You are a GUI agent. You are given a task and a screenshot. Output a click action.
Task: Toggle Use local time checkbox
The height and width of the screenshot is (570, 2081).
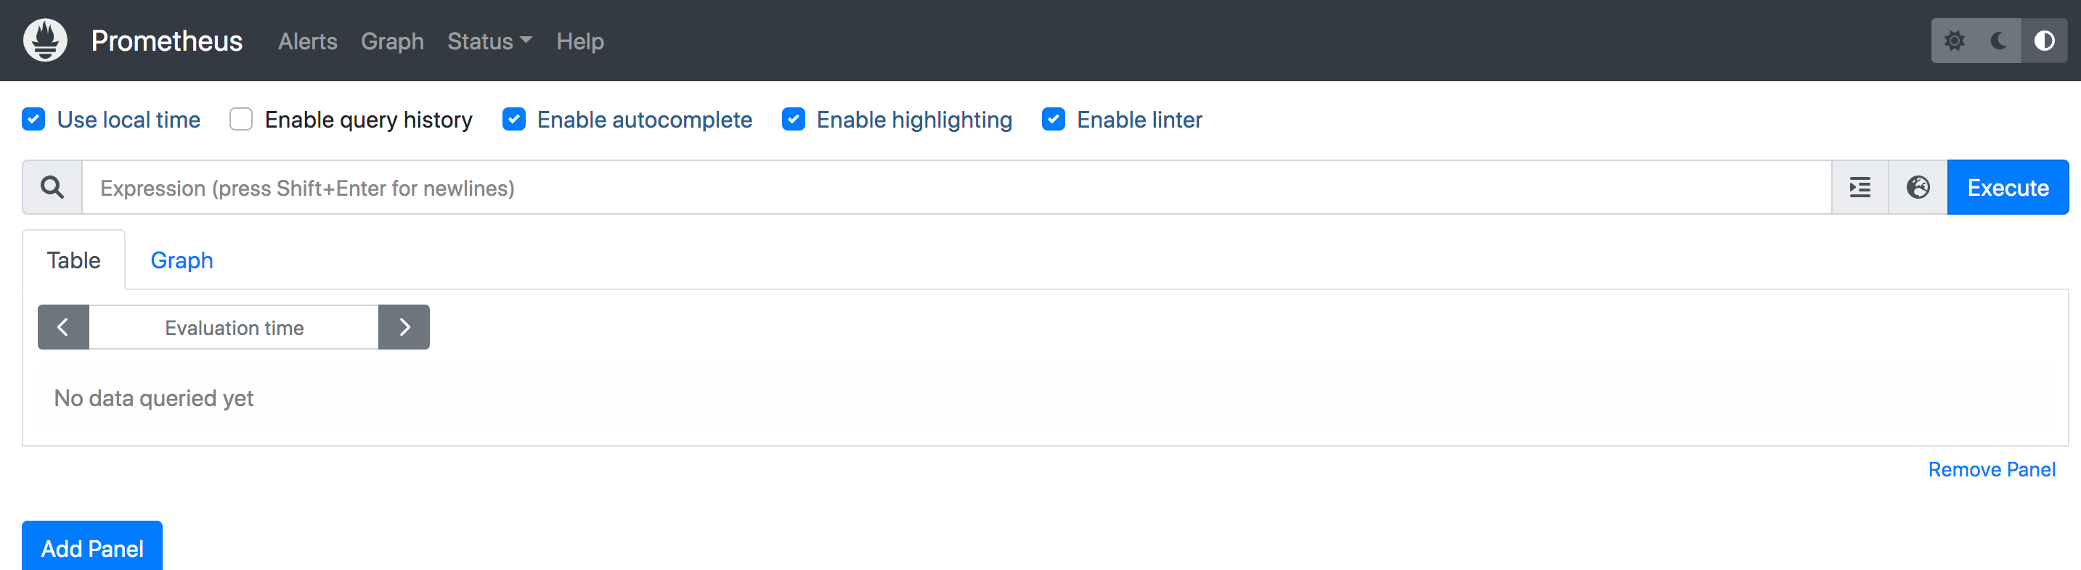(34, 120)
